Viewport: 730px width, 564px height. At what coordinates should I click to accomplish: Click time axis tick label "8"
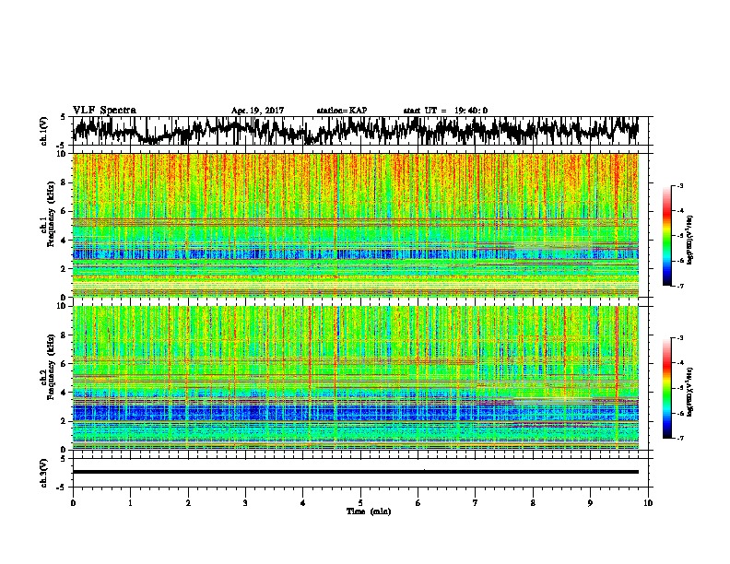point(533,503)
